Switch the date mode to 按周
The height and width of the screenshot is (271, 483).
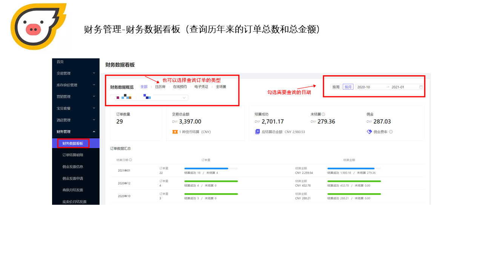pos(335,87)
